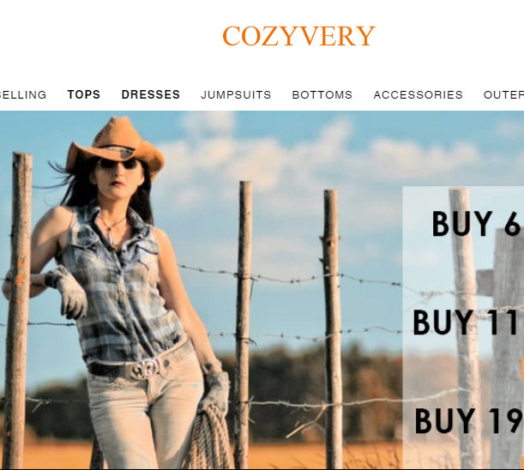The width and height of the screenshot is (524, 470).
Task: Click the coiled rope in the banner
Action: (x=209, y=437)
